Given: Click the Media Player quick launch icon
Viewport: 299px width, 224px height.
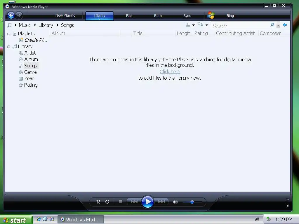Looking at the screenshot, I should 52,219.
